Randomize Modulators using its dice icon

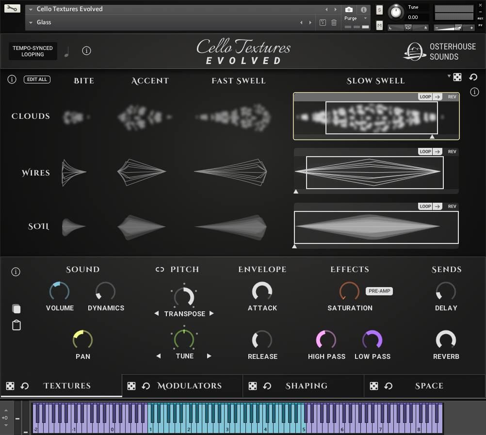(x=131, y=386)
